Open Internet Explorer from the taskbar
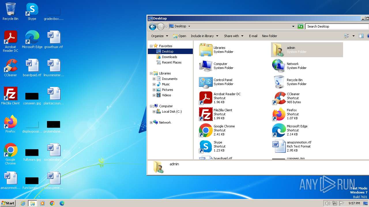Image resolution: width=369 pixels, height=207 pixels. tap(23, 203)
